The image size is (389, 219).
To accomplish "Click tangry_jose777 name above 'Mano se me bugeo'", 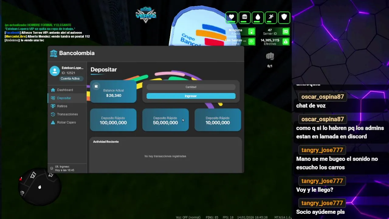I will (x=322, y=150).
